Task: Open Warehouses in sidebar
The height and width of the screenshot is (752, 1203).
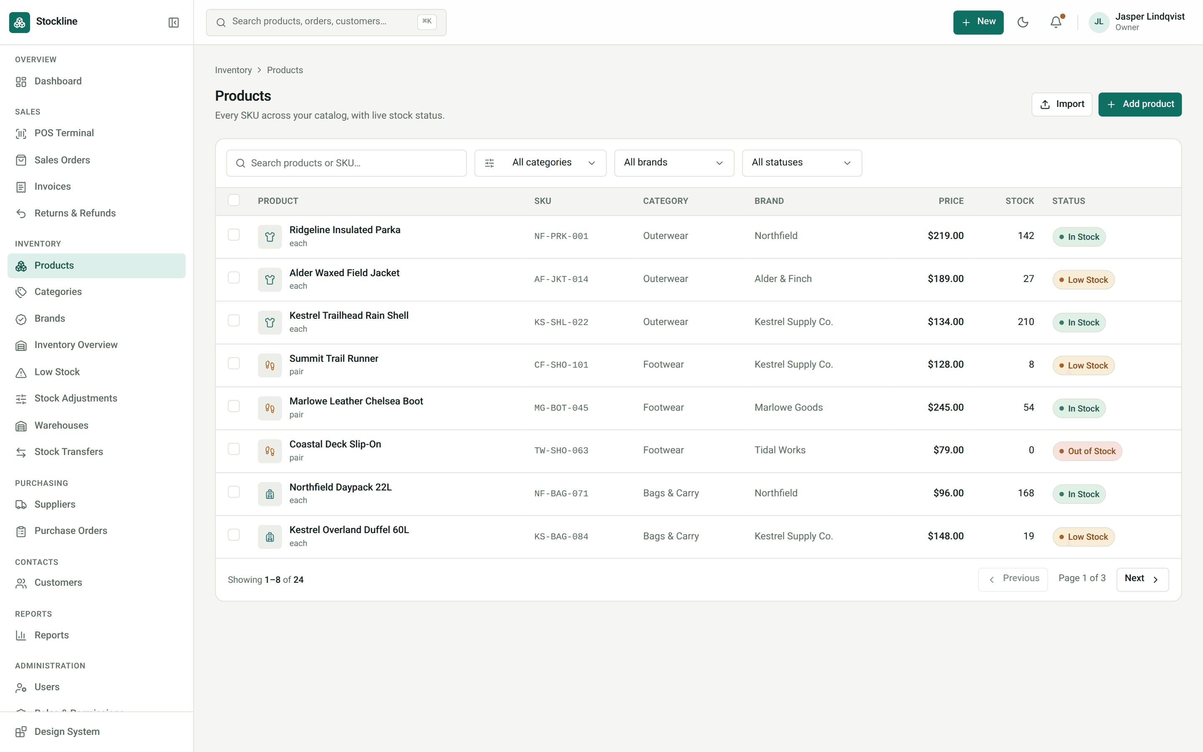Action: click(96, 426)
